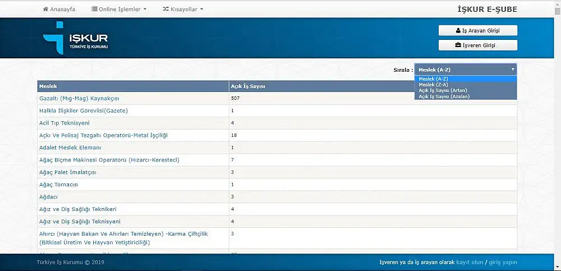
Task: Click the İşveren Girişi button
Action: tap(478, 45)
